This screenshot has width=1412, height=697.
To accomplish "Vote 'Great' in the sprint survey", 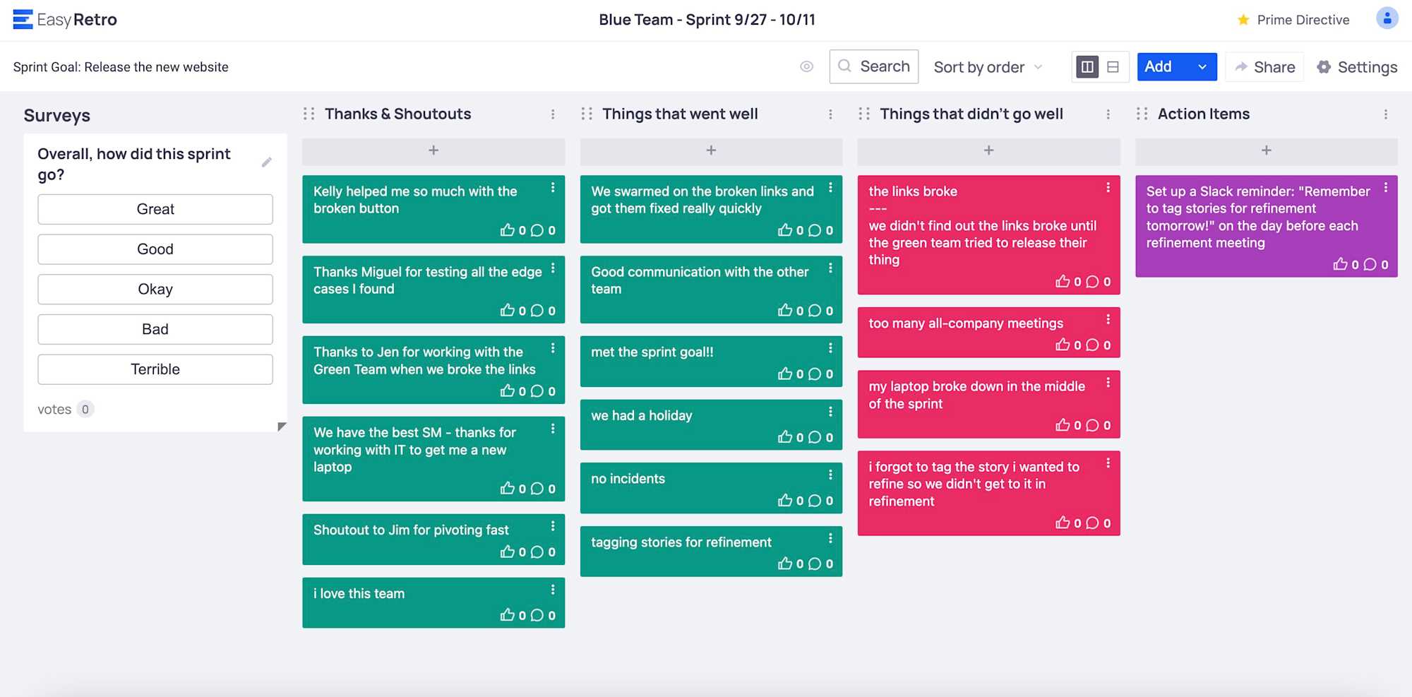I will 155,209.
